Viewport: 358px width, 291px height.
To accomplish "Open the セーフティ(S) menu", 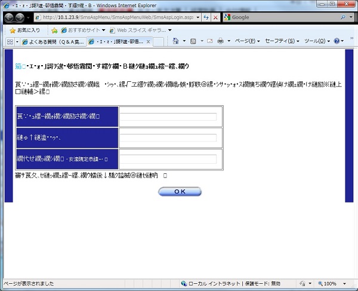I will (282, 41).
